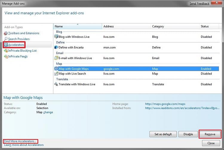
Task: Click the Translate category cell
Action: click(158, 84)
